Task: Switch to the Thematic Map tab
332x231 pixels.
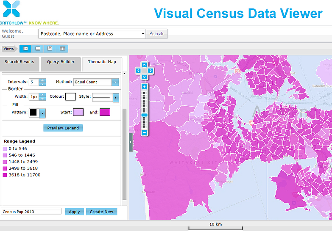Action: click(102, 64)
